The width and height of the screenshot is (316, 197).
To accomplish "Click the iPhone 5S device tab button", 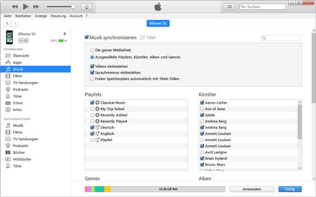I will pyautogui.click(x=158, y=23).
